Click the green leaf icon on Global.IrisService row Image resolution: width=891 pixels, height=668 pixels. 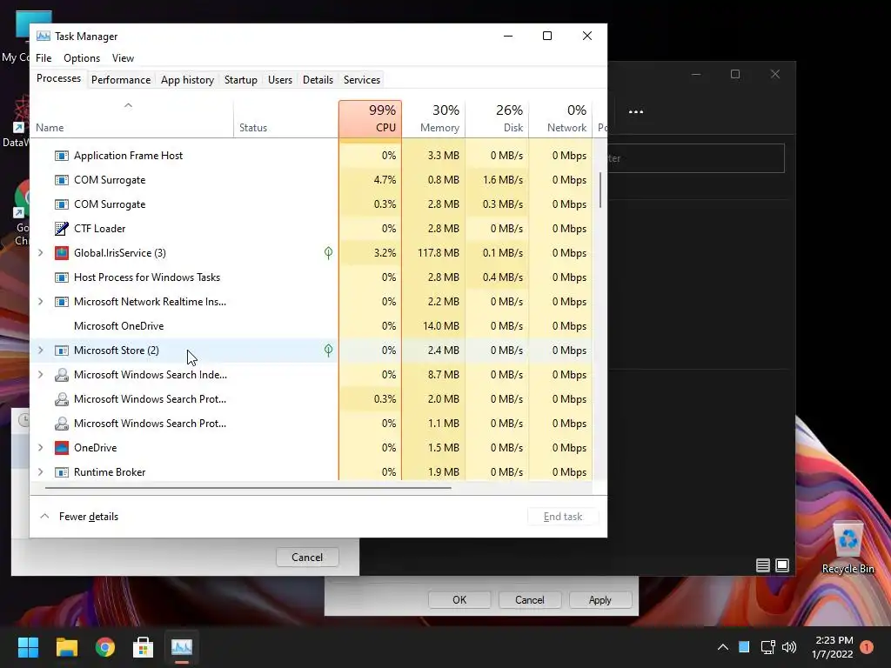[x=328, y=253]
